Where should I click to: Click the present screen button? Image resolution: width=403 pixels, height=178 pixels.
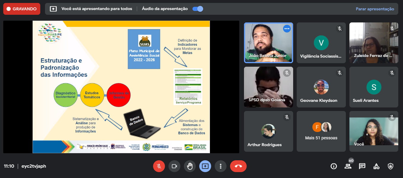click(205, 166)
